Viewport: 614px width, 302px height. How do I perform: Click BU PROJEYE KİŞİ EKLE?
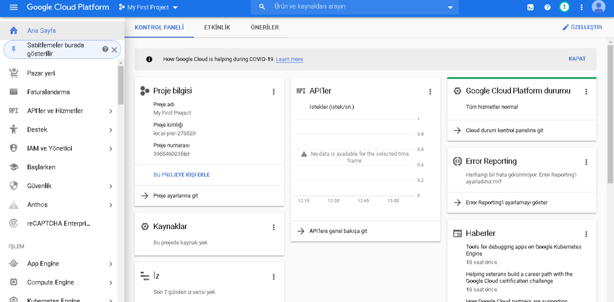pos(182,175)
